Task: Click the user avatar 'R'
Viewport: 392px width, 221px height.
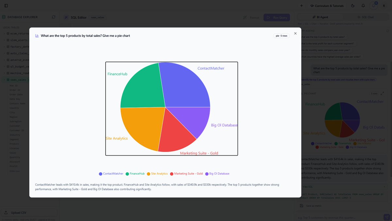Action: 384,6
